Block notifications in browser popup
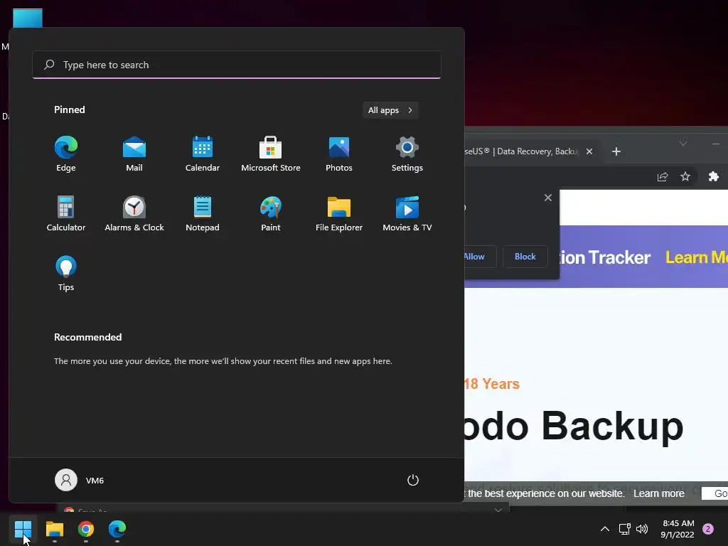The image size is (728, 546). click(x=525, y=256)
